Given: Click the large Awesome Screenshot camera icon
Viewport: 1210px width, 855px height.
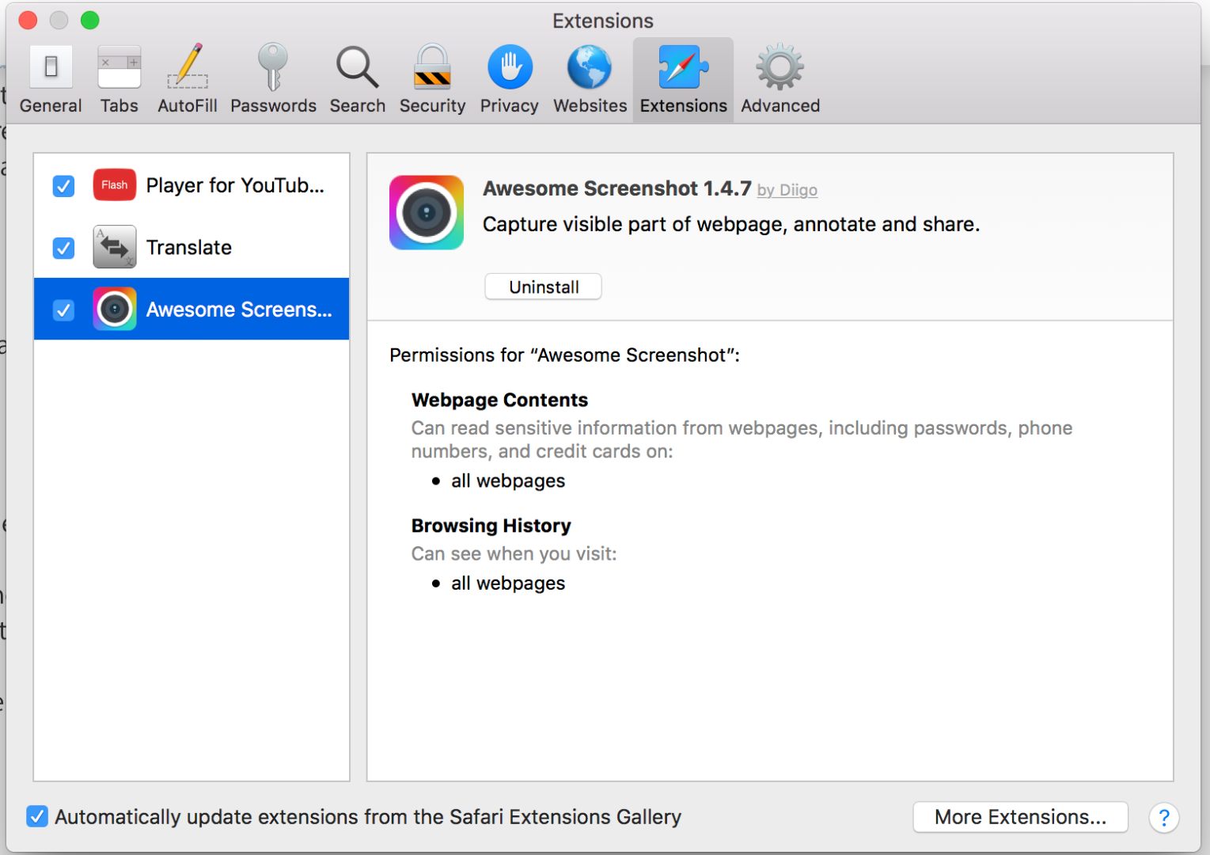Looking at the screenshot, I should [x=427, y=213].
